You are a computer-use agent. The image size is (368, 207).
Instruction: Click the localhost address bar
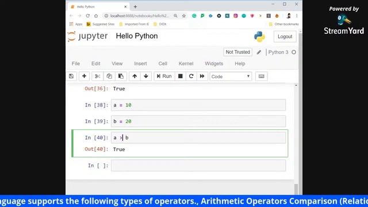point(140,16)
